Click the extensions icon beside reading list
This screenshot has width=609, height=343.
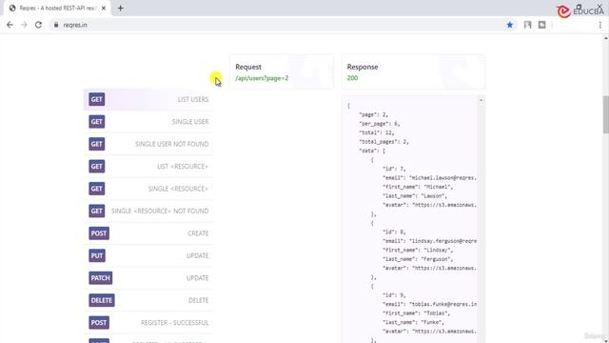(x=541, y=25)
